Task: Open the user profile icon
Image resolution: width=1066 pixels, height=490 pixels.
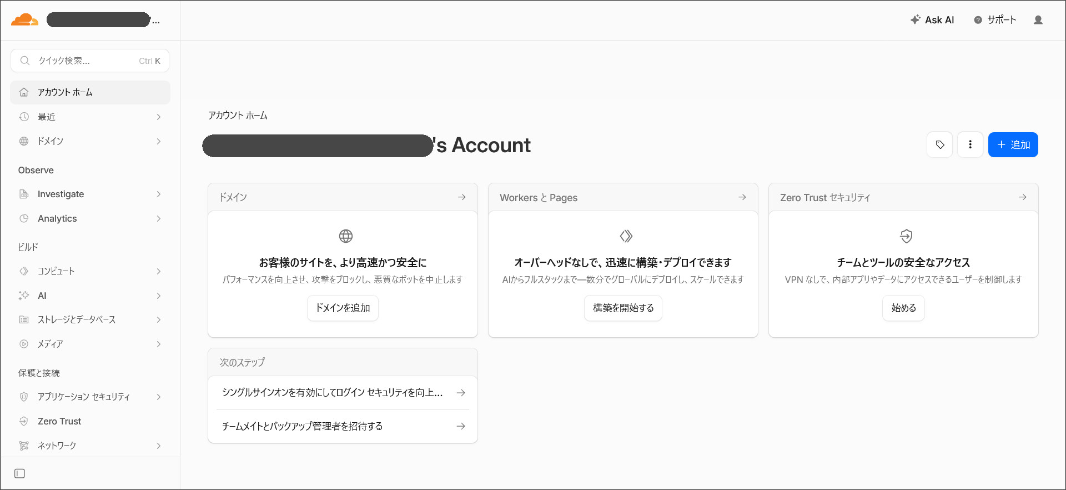Action: tap(1038, 20)
